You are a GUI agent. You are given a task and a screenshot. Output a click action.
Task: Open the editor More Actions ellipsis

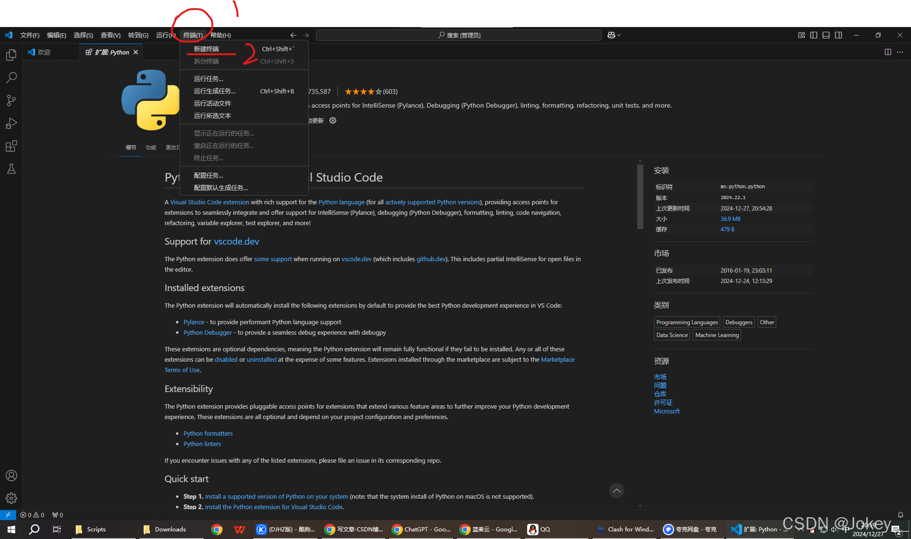(x=900, y=52)
